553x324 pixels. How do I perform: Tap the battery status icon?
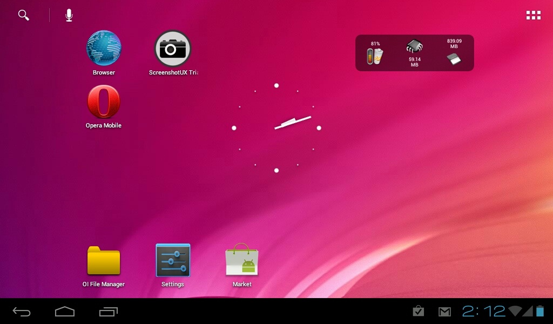(x=540, y=311)
